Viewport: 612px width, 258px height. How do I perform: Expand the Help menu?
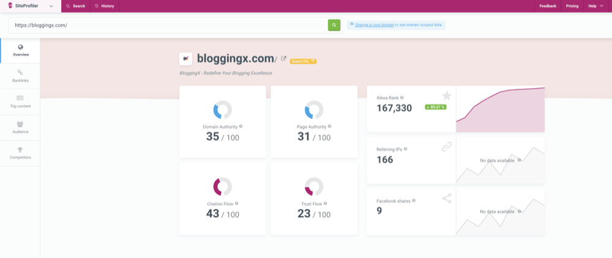tap(595, 6)
